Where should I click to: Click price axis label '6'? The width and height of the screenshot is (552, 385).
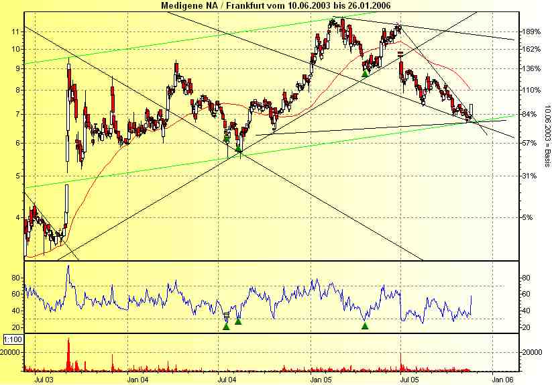tap(17, 143)
